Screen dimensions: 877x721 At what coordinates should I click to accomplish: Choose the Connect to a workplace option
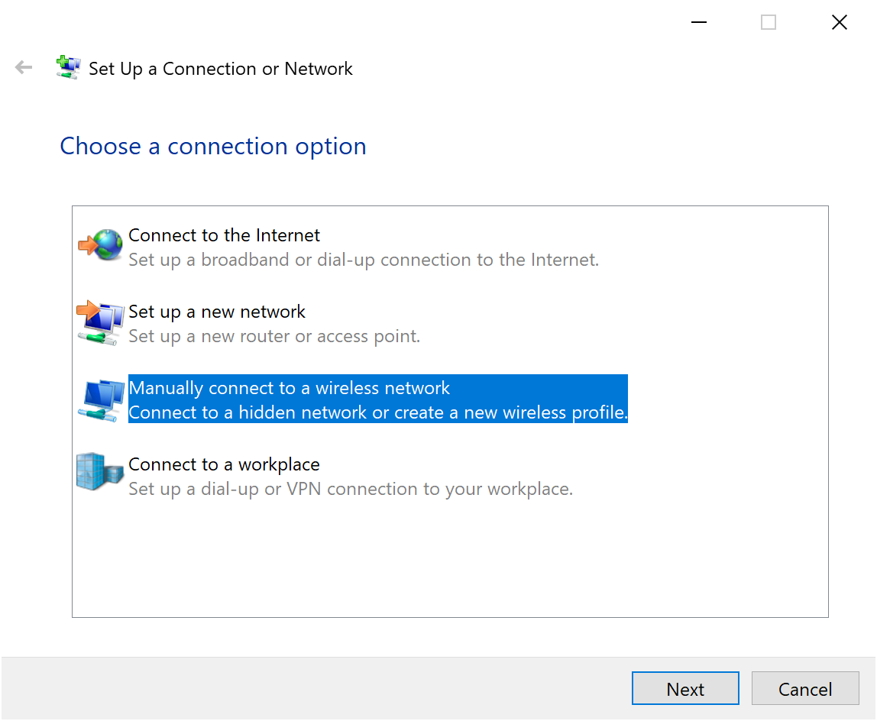[x=225, y=465]
